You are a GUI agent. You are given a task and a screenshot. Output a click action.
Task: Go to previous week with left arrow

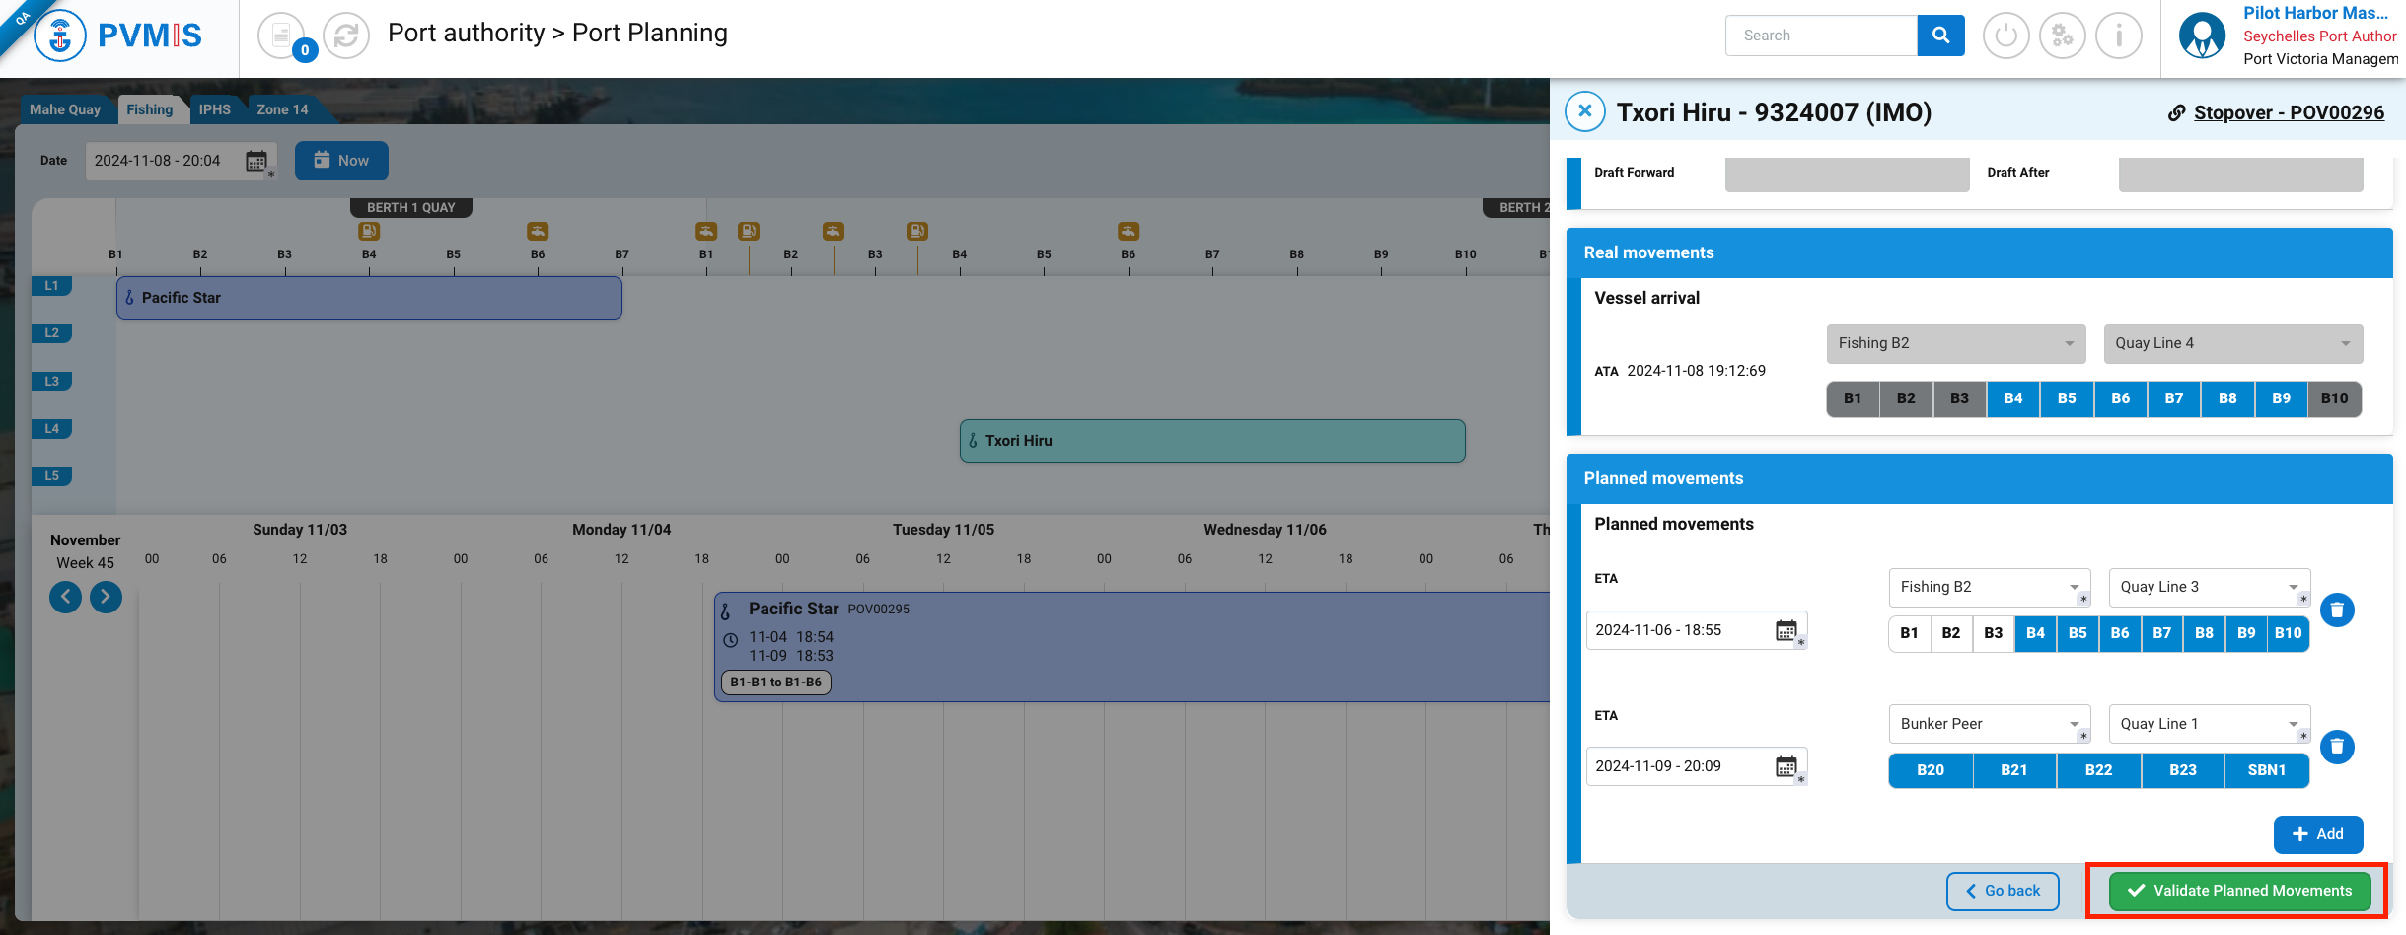coord(66,597)
